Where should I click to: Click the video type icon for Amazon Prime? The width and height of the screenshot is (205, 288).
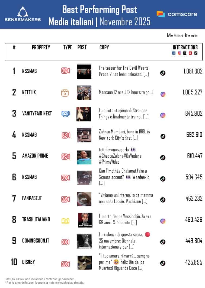tap(65, 157)
